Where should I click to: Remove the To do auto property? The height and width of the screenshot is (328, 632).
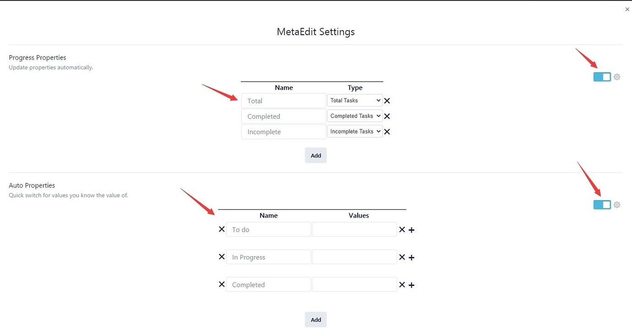[222, 229]
